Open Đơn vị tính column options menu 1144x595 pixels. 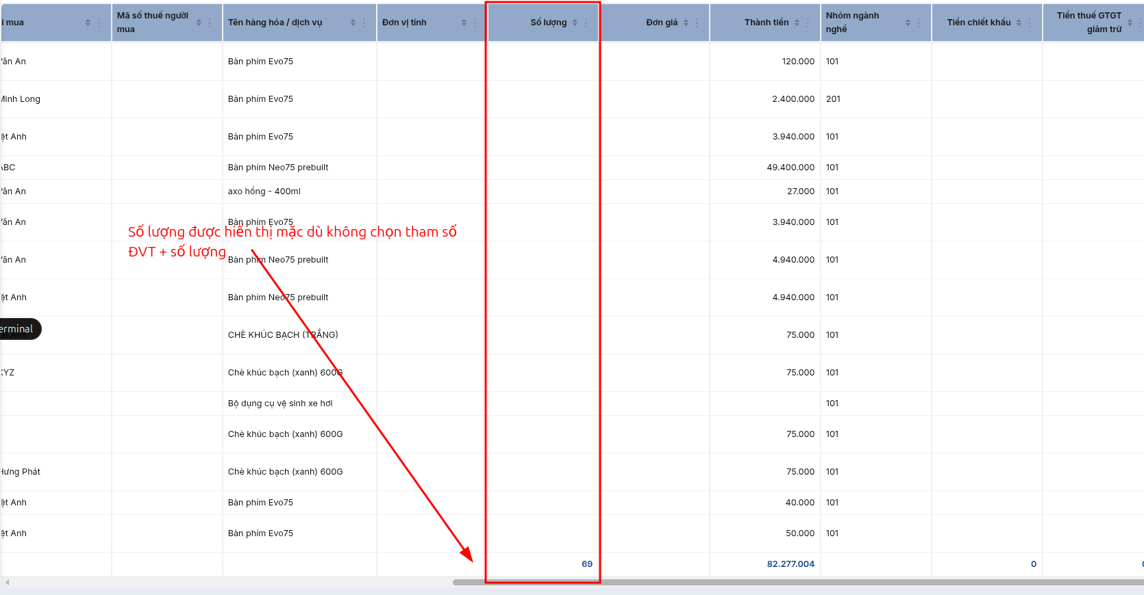tap(475, 23)
